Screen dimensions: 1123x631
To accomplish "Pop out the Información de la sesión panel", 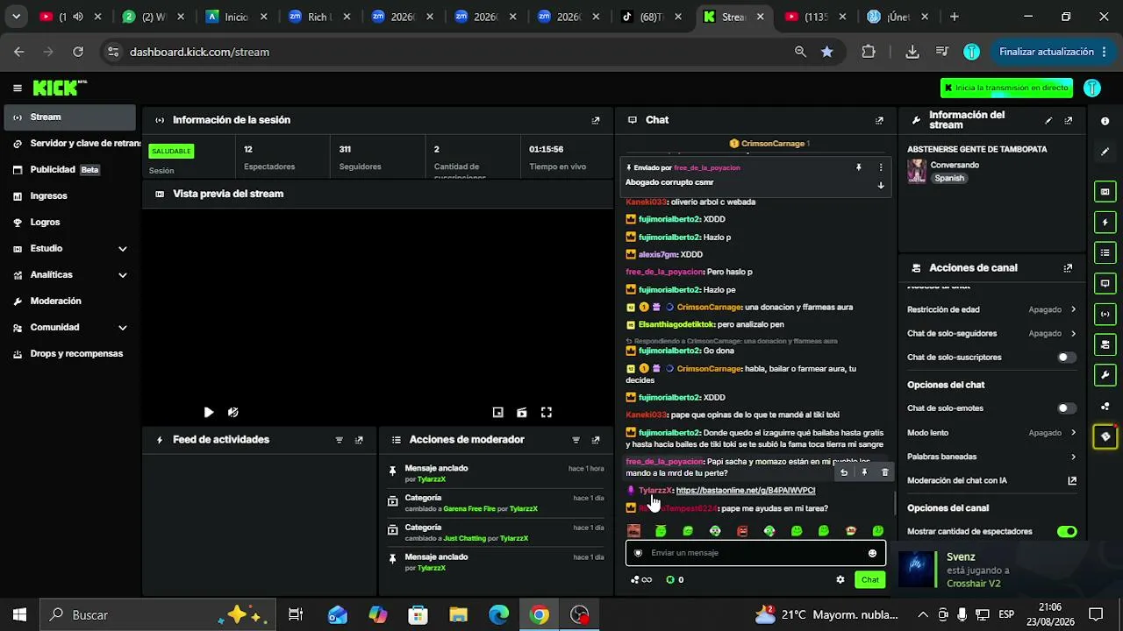I will 596,120.
